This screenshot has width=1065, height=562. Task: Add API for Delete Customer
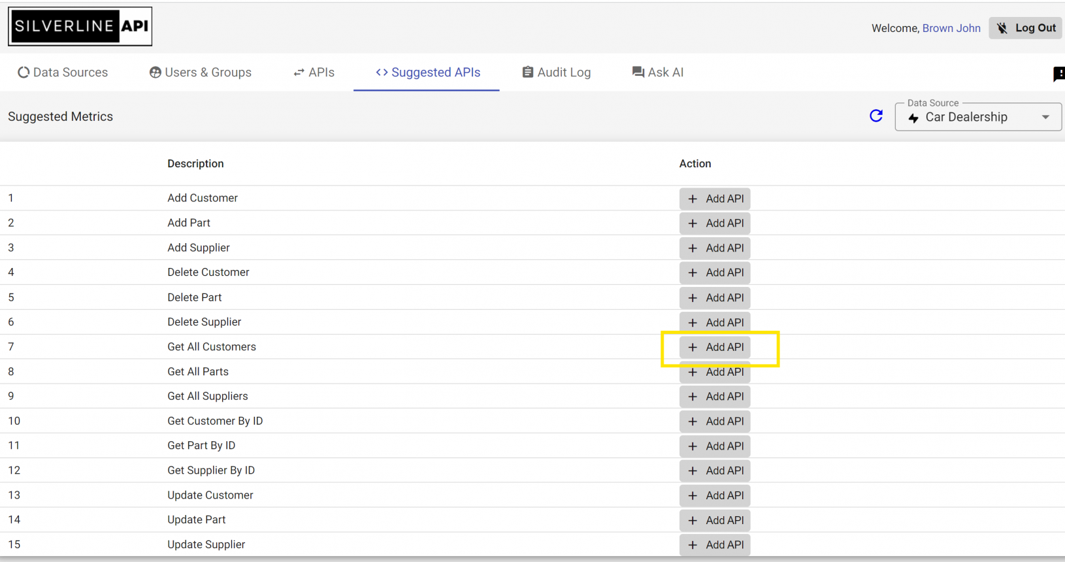pos(715,273)
